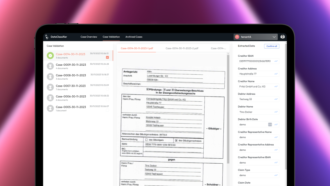Click the '7 documents' text under Case-0007
Screen dimensions: 330x186
tap(62, 89)
